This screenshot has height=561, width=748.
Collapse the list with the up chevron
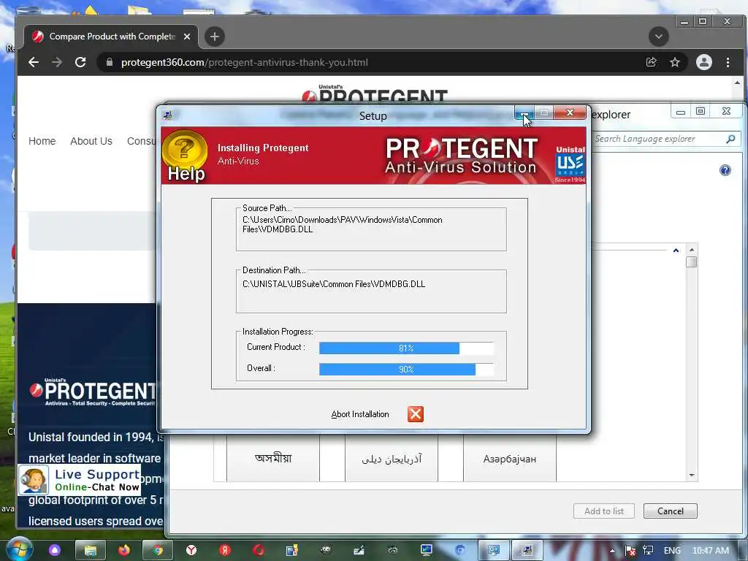point(676,251)
